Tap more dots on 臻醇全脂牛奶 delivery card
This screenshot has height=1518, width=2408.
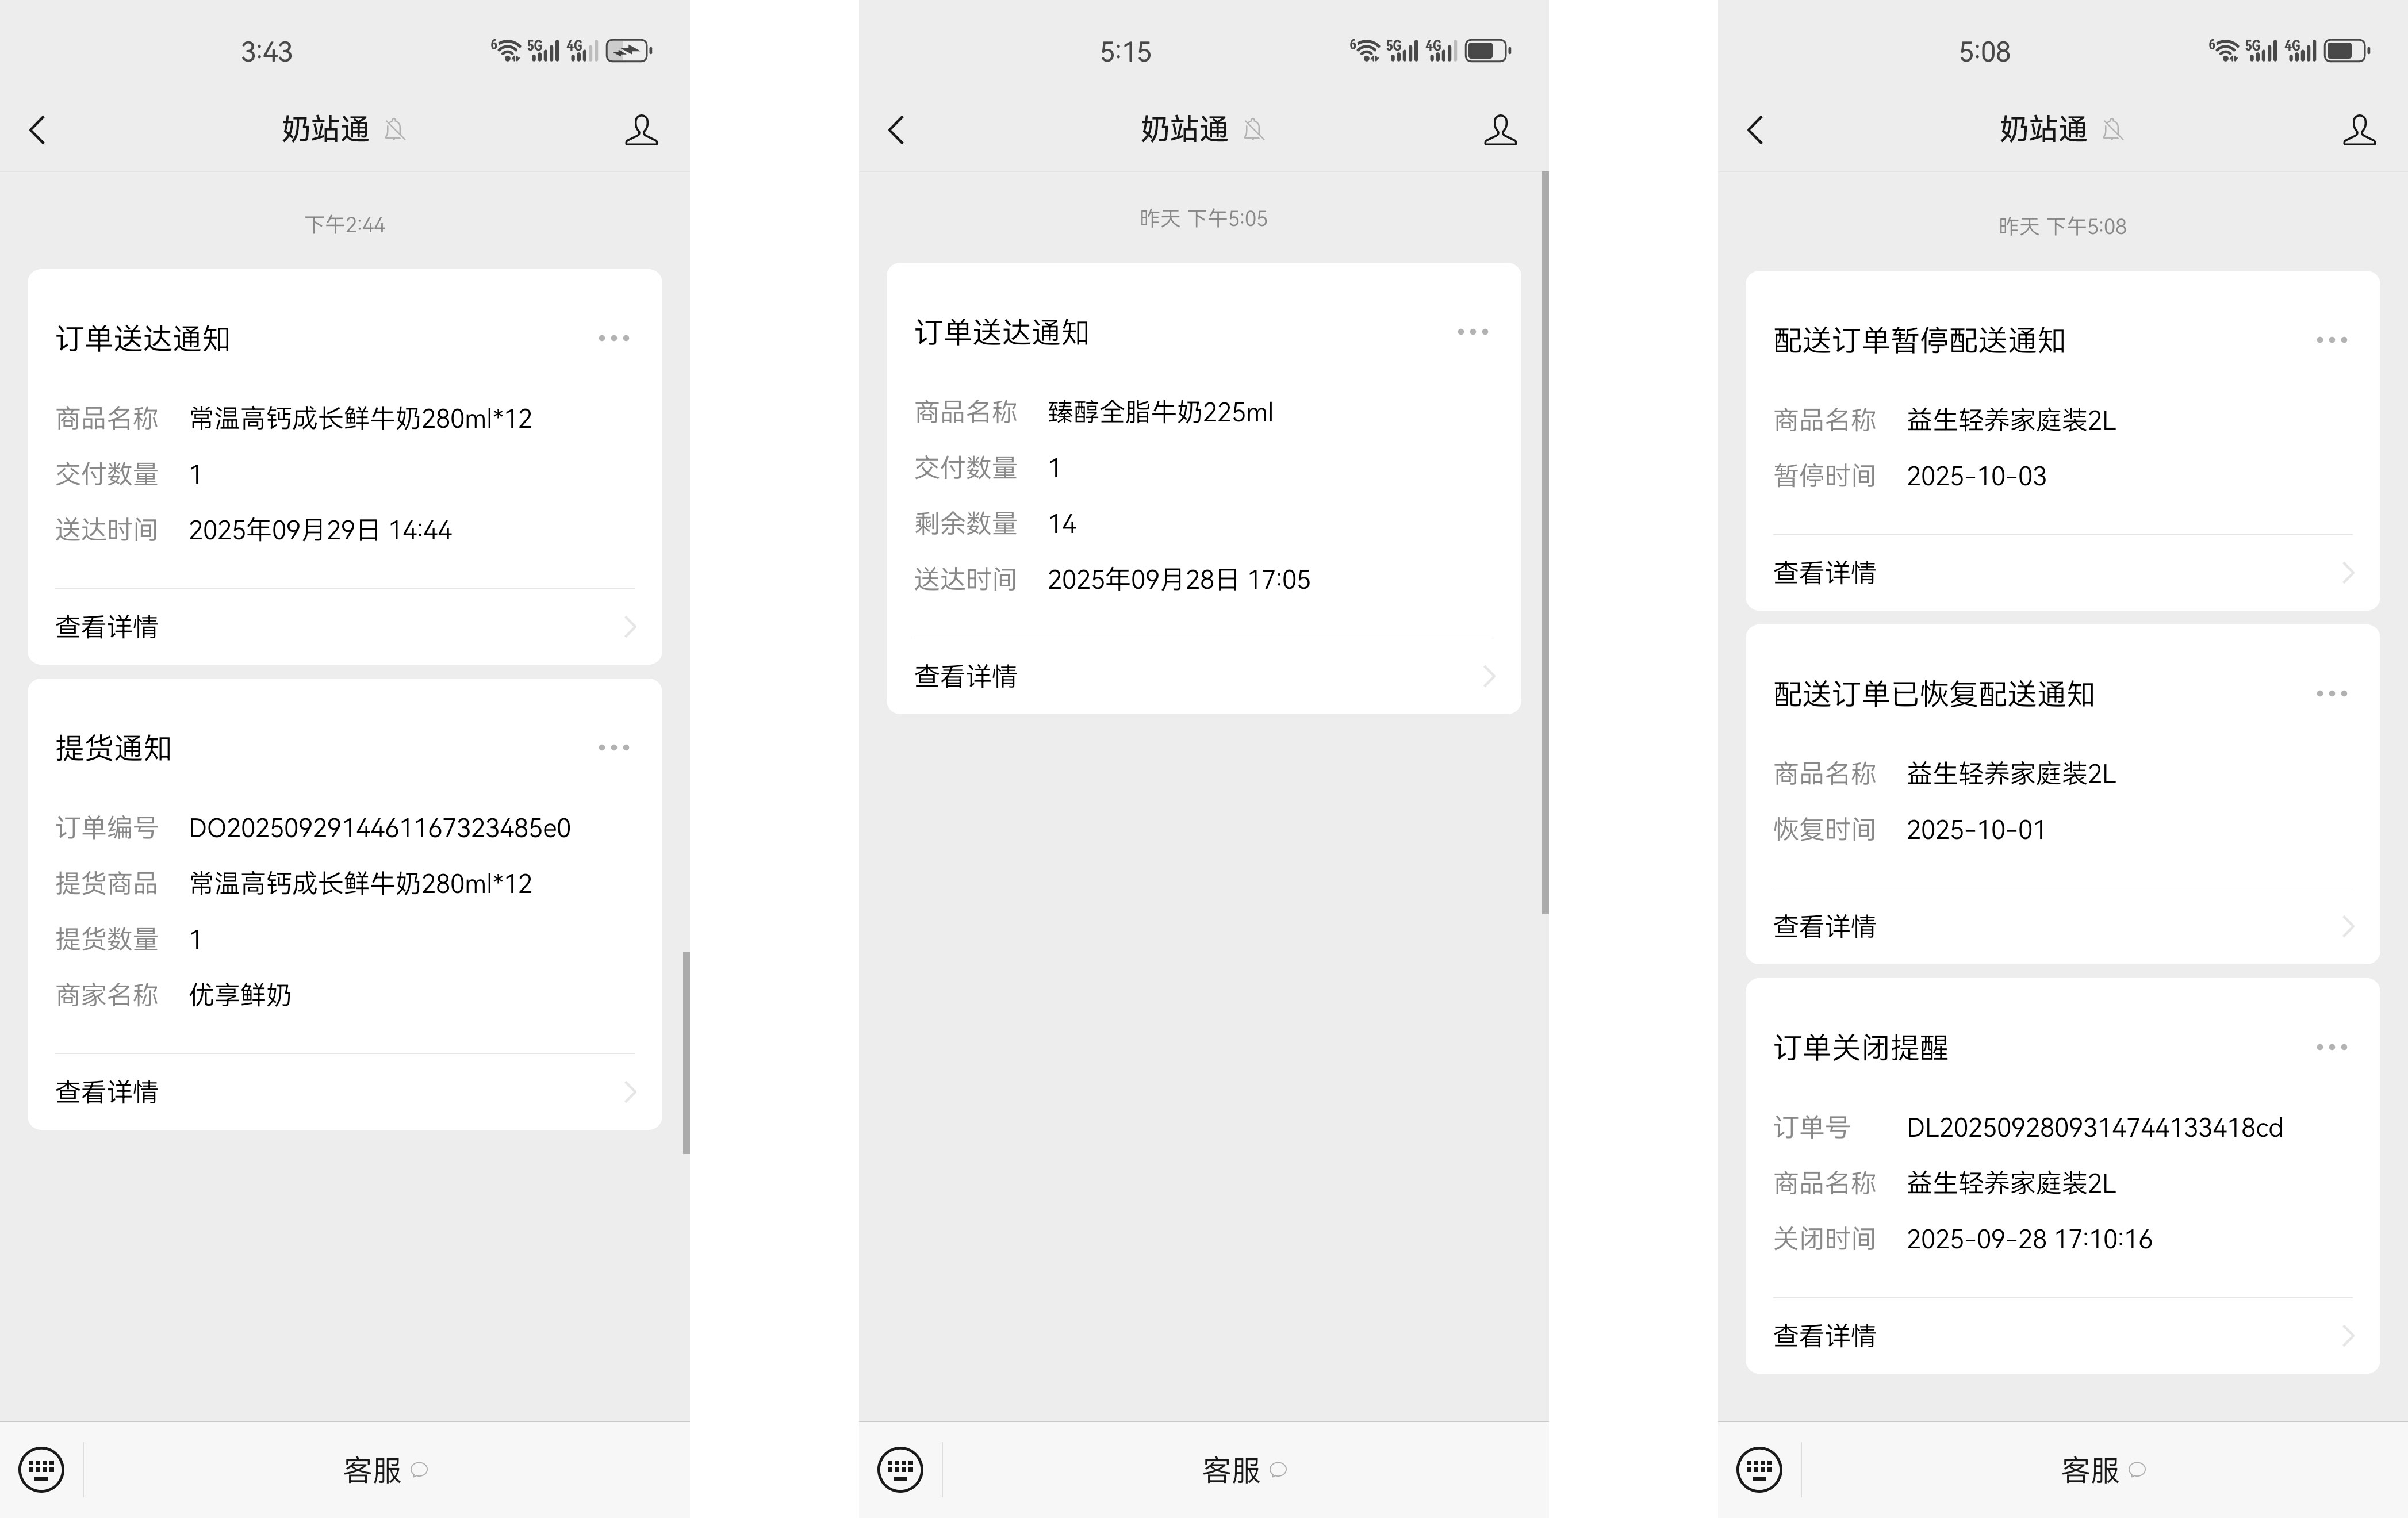tap(1472, 332)
